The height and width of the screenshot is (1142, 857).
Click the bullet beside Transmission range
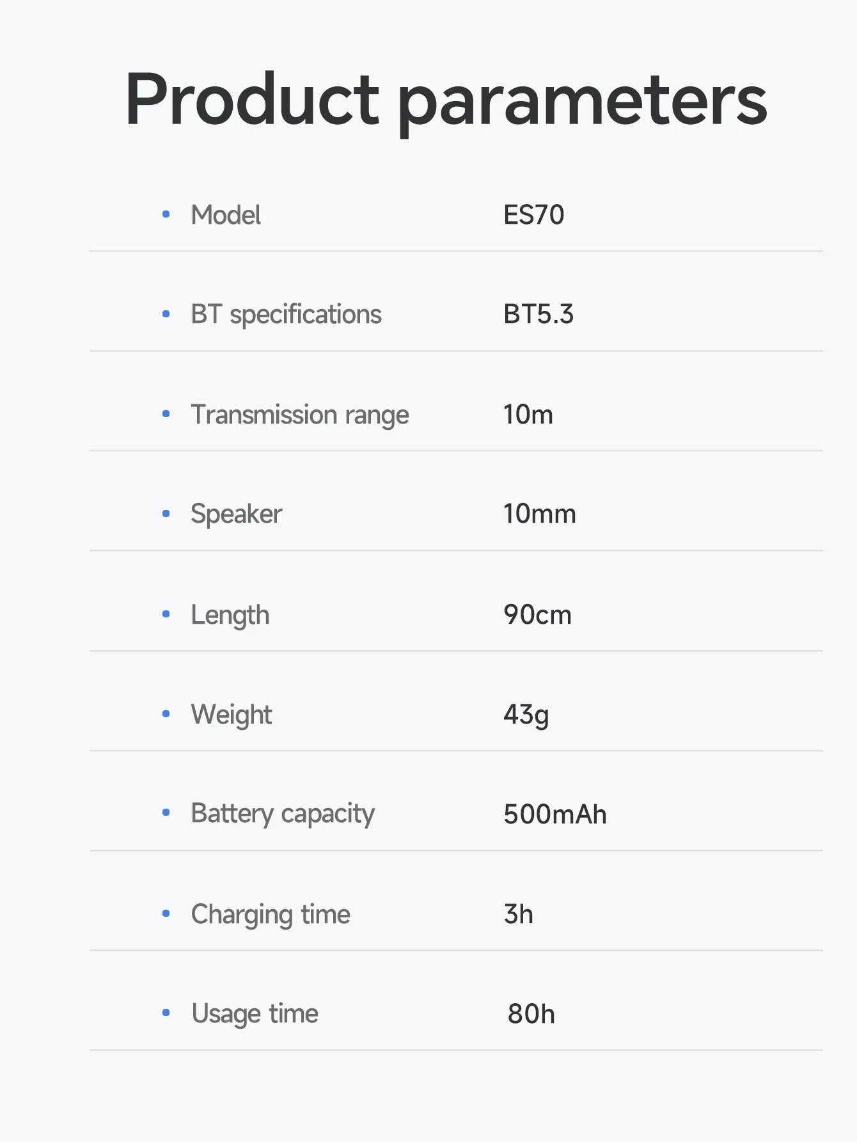coord(166,414)
